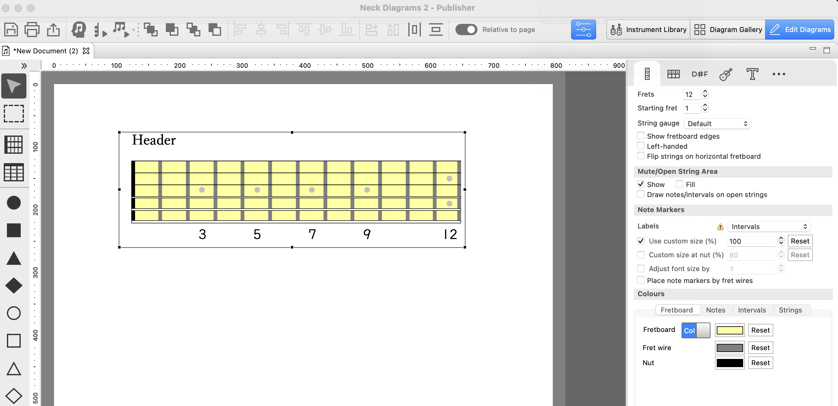Click the export share icon

click(x=53, y=29)
